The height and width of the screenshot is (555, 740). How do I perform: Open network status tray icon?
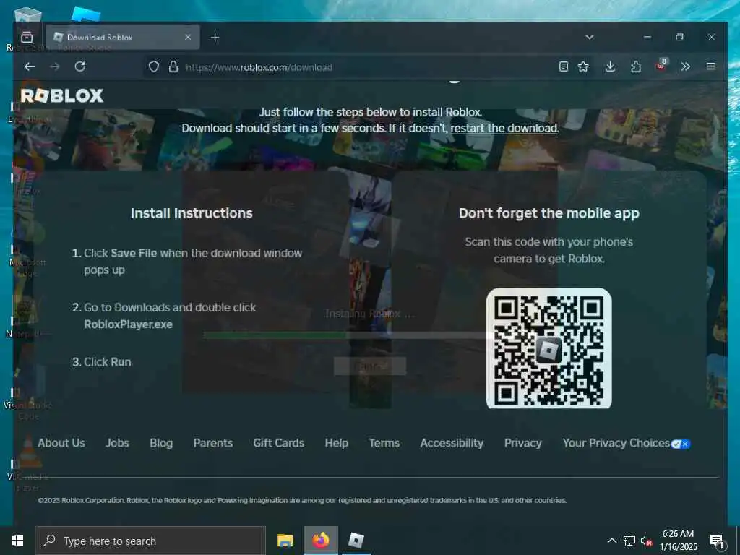[x=629, y=541]
